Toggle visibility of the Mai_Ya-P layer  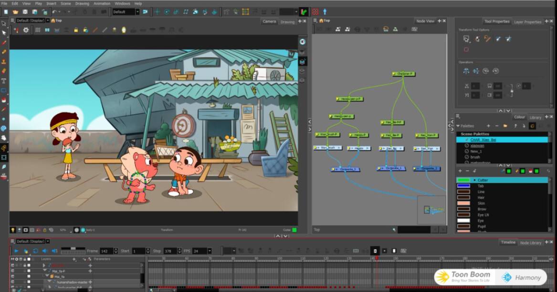pyautogui.click(x=13, y=271)
